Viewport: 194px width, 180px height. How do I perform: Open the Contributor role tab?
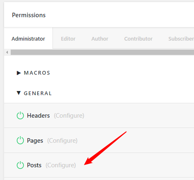[138, 39]
